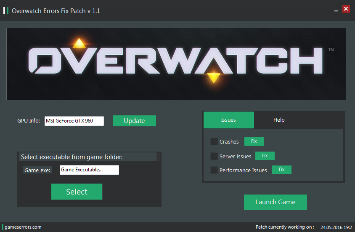
Task: Click the 'Game exe:' label
Action: 37,170
